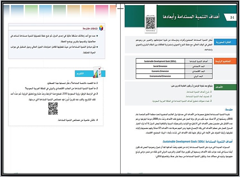Screen dimensions: 240x177
Task: Click the blue الفكرة المحورية label
Action: coord(225,42)
